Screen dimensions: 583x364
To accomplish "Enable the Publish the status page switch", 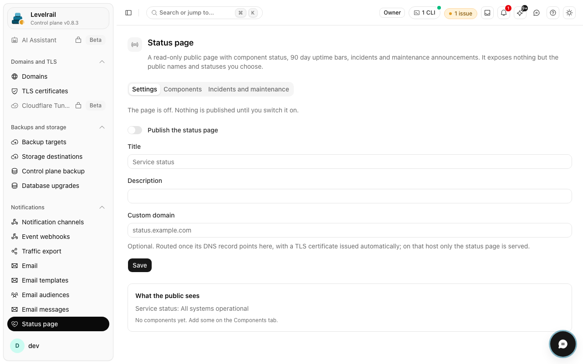I will 135,130.
